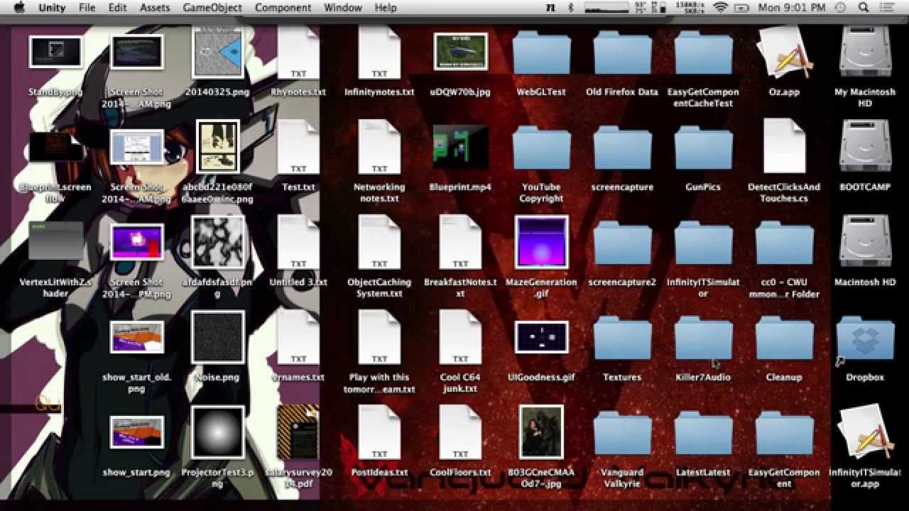This screenshot has height=511, width=909.
Task: Select the EasyGetComponentCacheTest folder
Action: pos(703,53)
